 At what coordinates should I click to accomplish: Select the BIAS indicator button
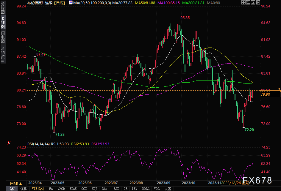[73, 189]
